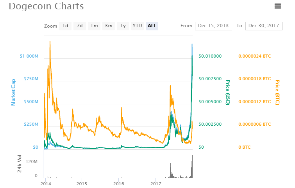The height and width of the screenshot is (188, 295).
Task: Edit the To date field Dec 30, 2017
Action: (x=264, y=26)
